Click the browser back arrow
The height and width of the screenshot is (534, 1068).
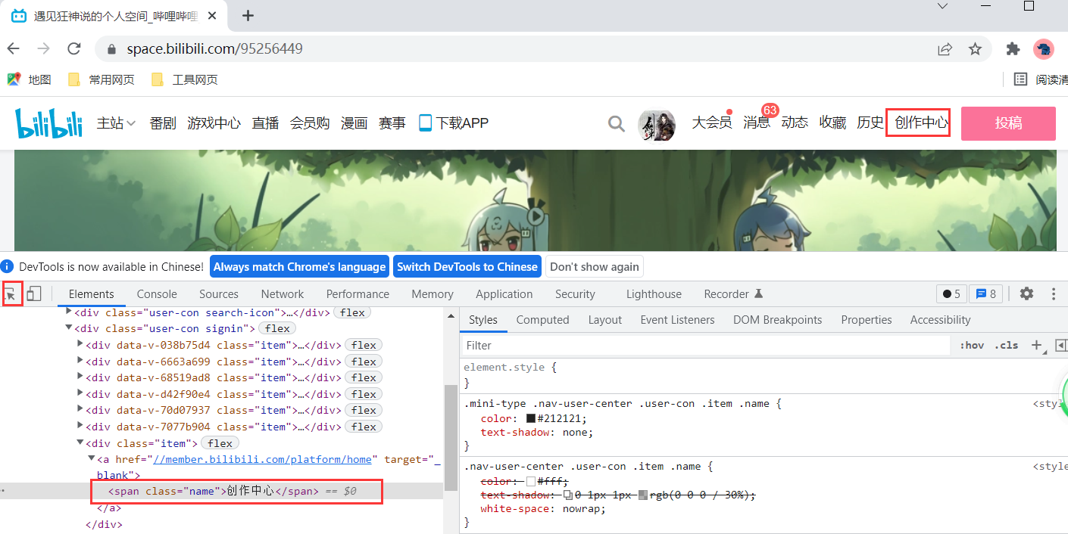(14, 49)
